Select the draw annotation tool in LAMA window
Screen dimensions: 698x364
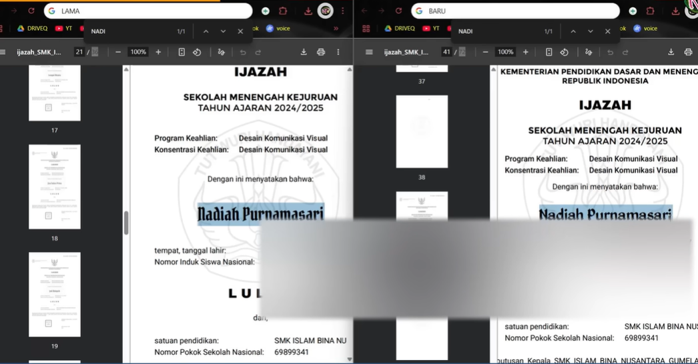coord(222,52)
